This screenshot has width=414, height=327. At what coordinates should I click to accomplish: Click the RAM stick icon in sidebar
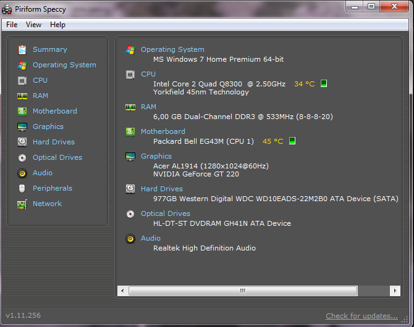click(22, 96)
